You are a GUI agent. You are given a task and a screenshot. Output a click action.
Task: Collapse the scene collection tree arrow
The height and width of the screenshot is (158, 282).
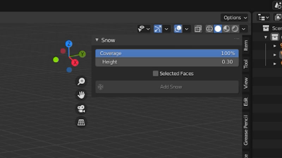point(266,37)
